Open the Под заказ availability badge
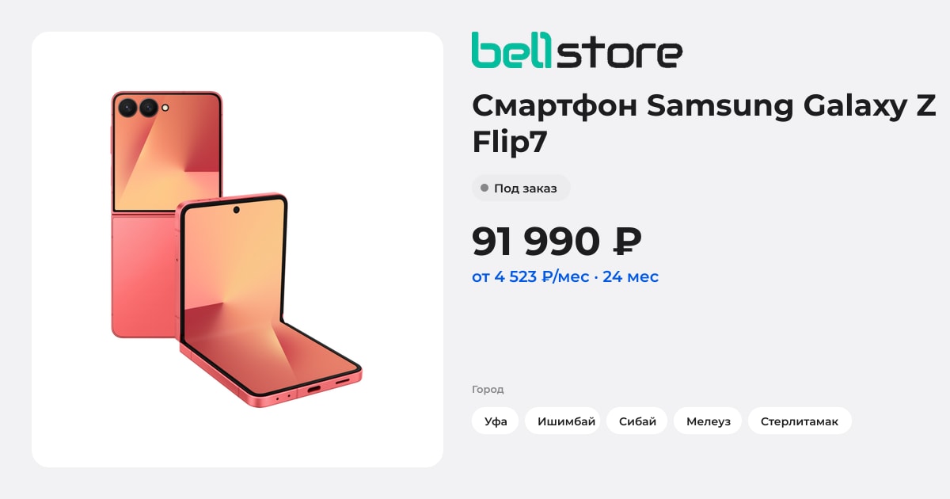 coord(521,188)
